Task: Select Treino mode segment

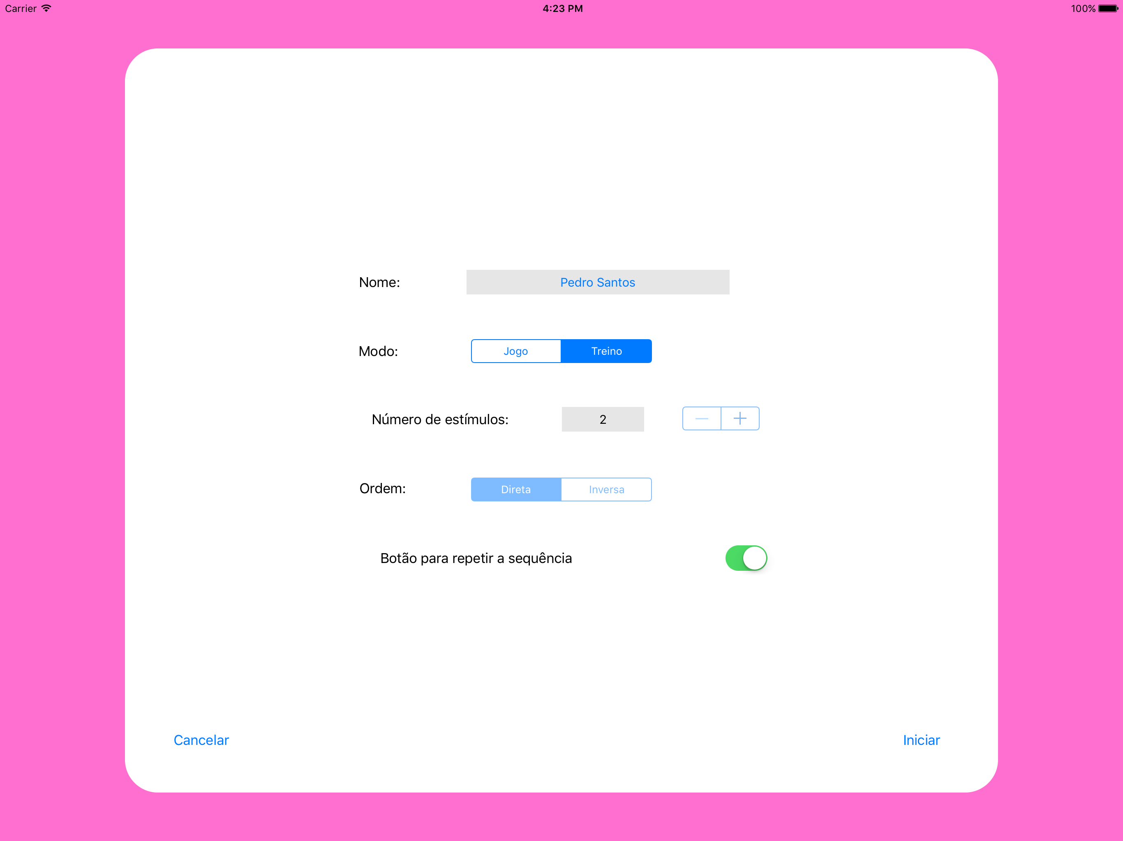Action: pos(606,351)
